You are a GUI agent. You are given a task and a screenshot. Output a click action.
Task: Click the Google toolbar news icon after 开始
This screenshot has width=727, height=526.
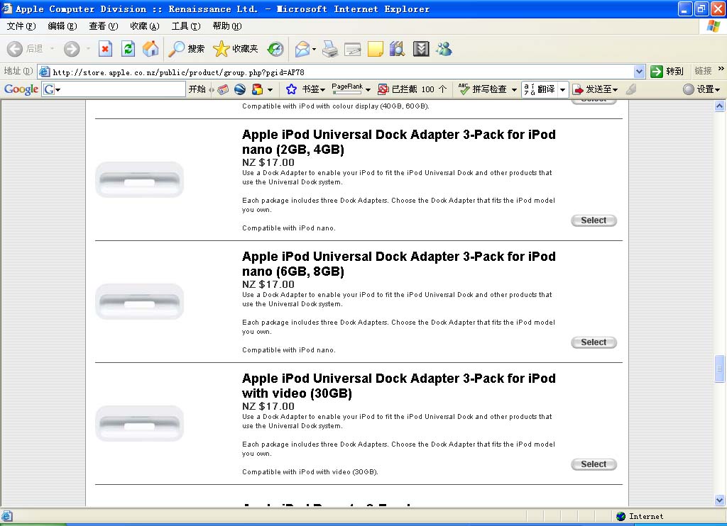[x=223, y=89]
